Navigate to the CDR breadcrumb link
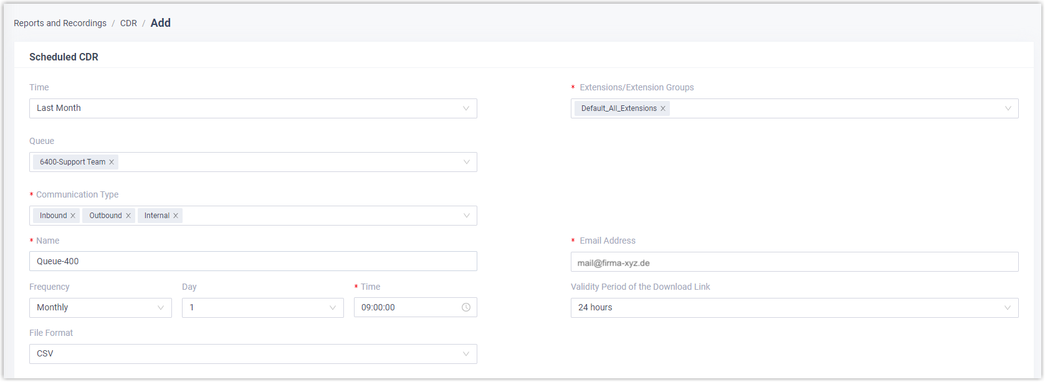Screen dimensions: 1045x382 coord(128,23)
